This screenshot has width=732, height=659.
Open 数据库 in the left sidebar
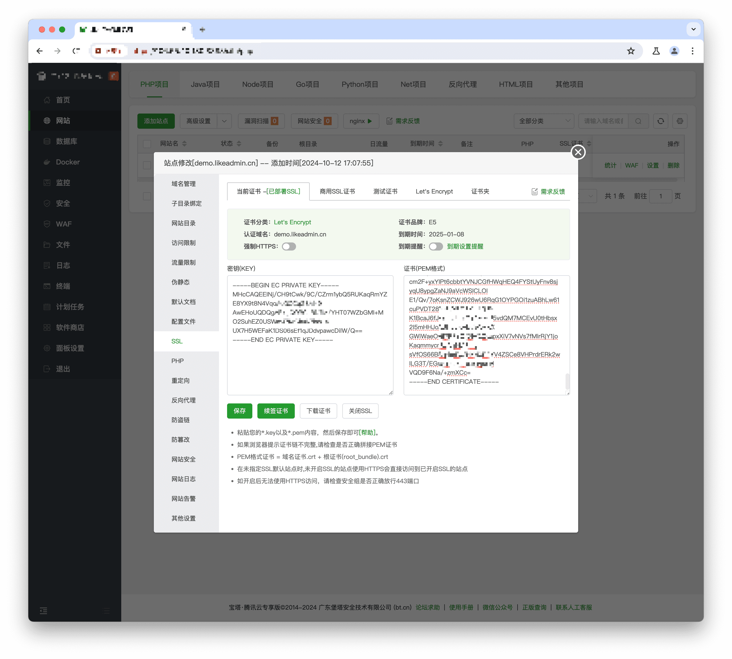75,141
